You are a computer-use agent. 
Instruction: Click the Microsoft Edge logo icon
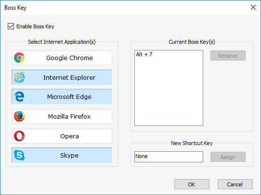(x=19, y=97)
